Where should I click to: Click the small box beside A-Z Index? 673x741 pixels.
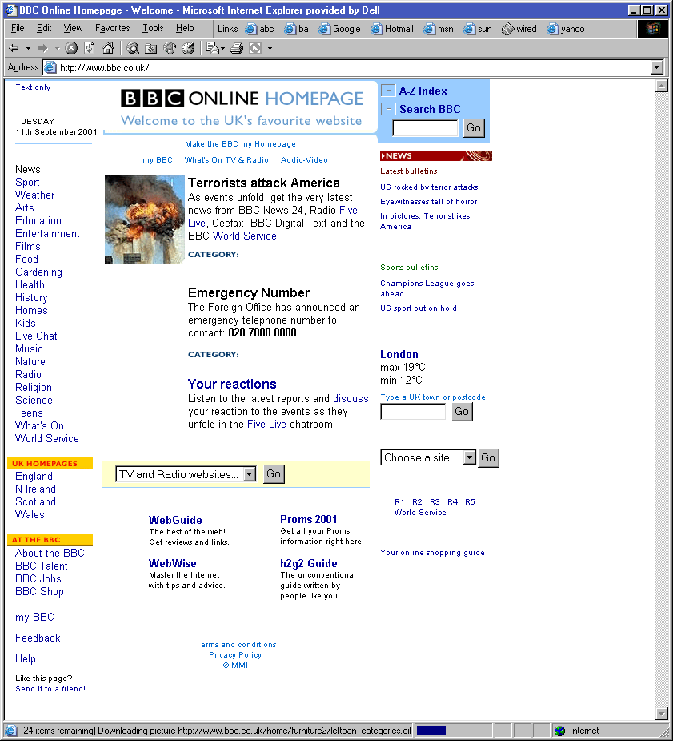click(x=388, y=91)
